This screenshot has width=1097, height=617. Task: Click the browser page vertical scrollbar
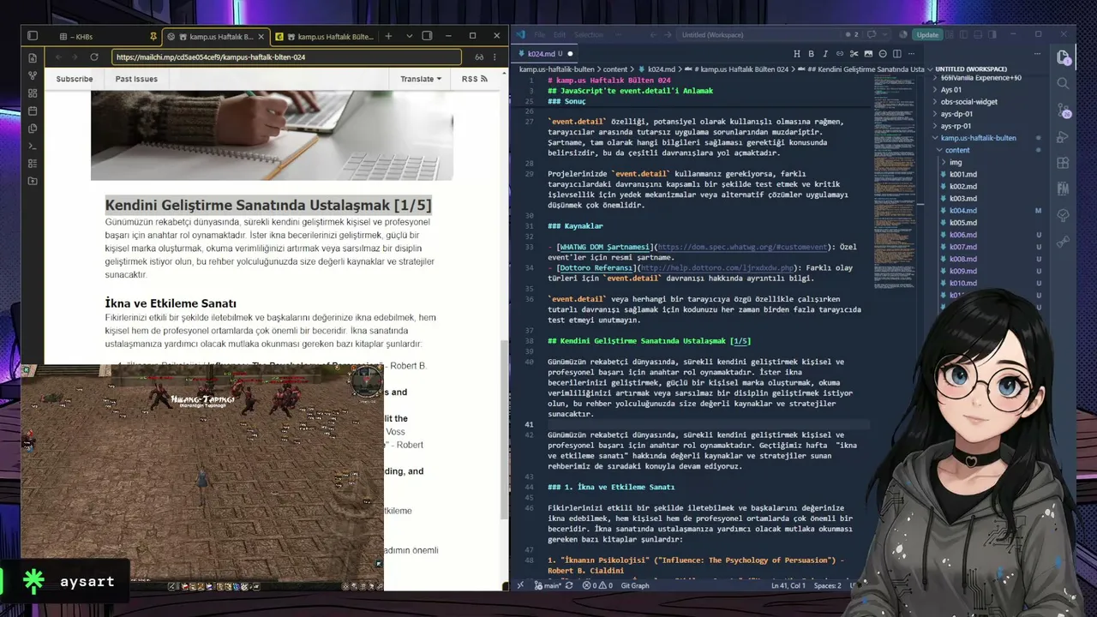tap(504, 428)
